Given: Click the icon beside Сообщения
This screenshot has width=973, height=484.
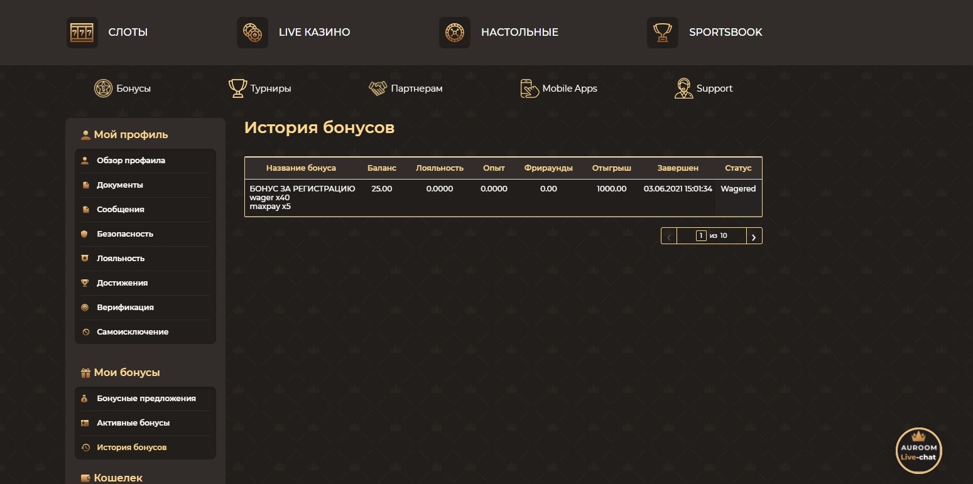Looking at the screenshot, I should click(85, 210).
